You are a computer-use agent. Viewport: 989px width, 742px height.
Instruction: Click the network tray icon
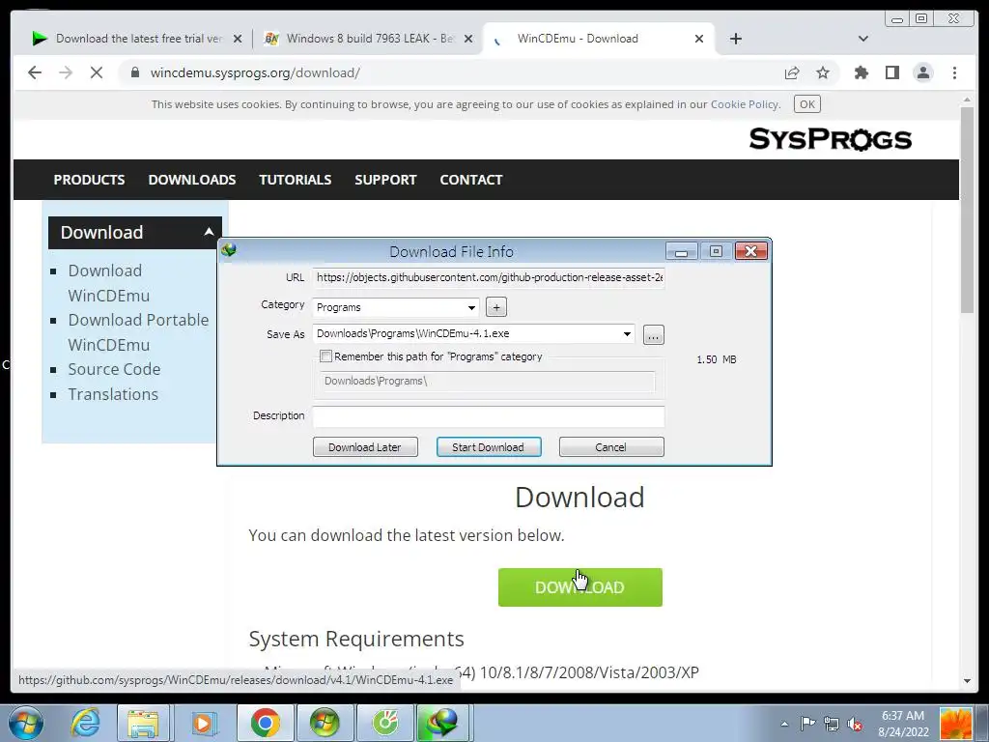click(x=832, y=724)
